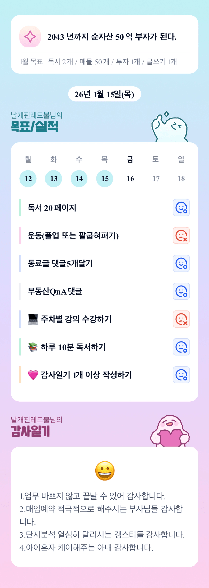The image size is (209, 588).
Task: Click the 2043 년까지 순자산 50 억 goal title
Action: 112,37
